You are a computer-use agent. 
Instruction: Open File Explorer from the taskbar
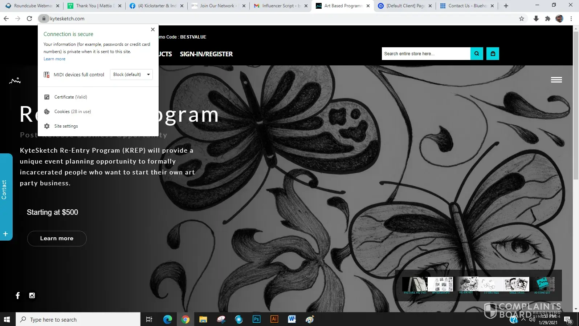203,319
